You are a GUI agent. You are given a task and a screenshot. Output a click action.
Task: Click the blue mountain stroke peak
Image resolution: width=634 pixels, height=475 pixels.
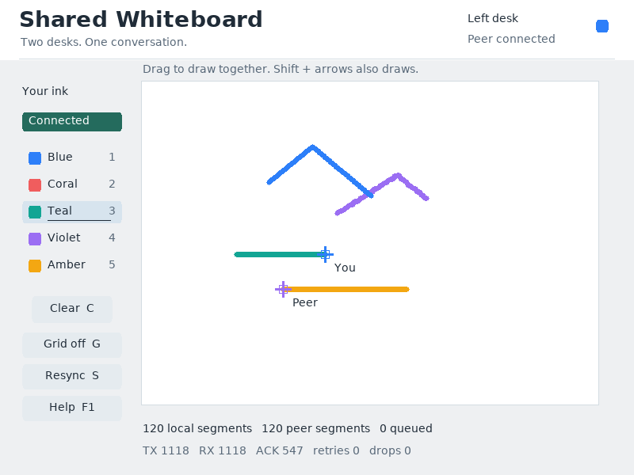coord(312,147)
